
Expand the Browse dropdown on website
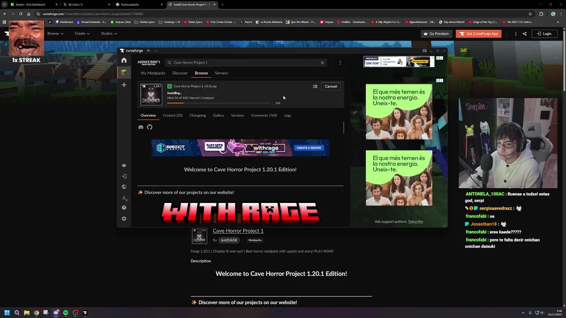click(x=55, y=34)
